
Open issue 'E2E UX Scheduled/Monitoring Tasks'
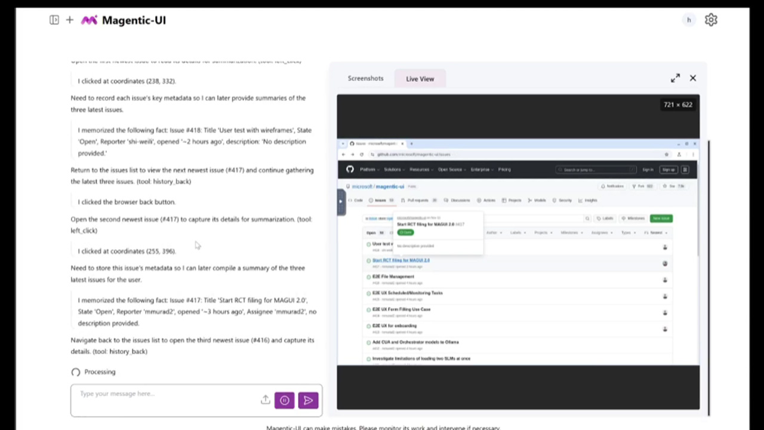tap(408, 293)
